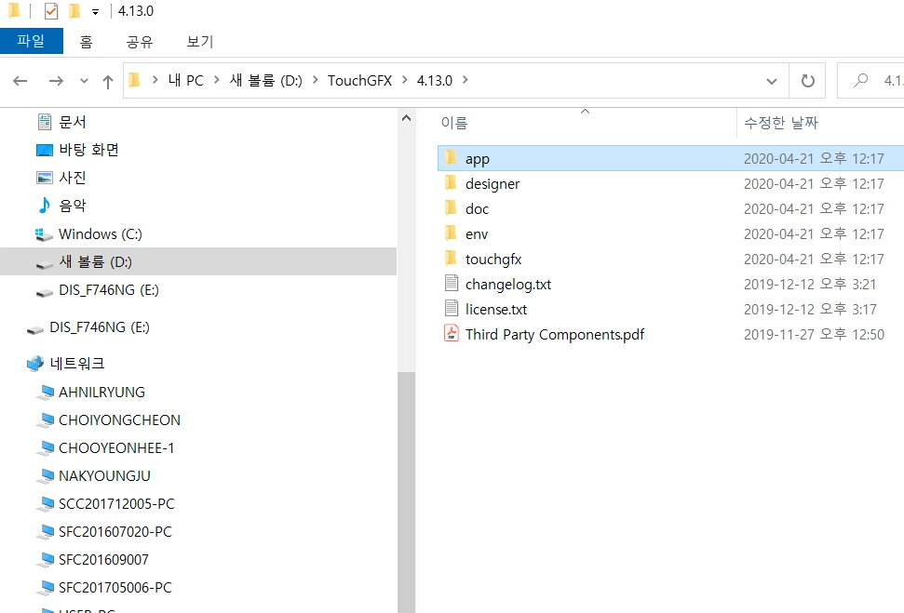Click the 네트워크 network globe icon
Screen dimensions: 904x613
point(35,363)
